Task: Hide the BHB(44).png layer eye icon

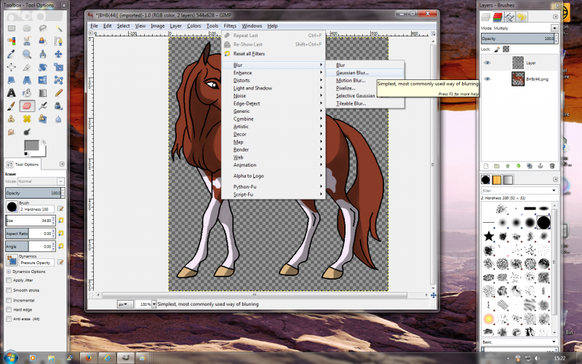Action: tap(487, 79)
